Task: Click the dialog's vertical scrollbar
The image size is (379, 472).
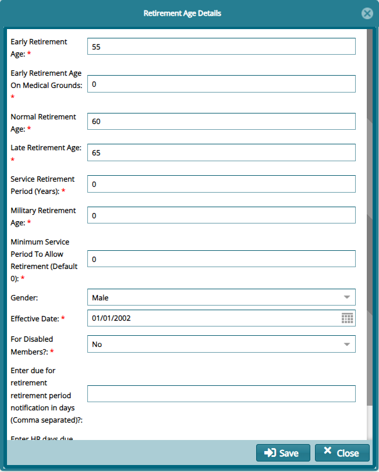Action: click(x=370, y=233)
